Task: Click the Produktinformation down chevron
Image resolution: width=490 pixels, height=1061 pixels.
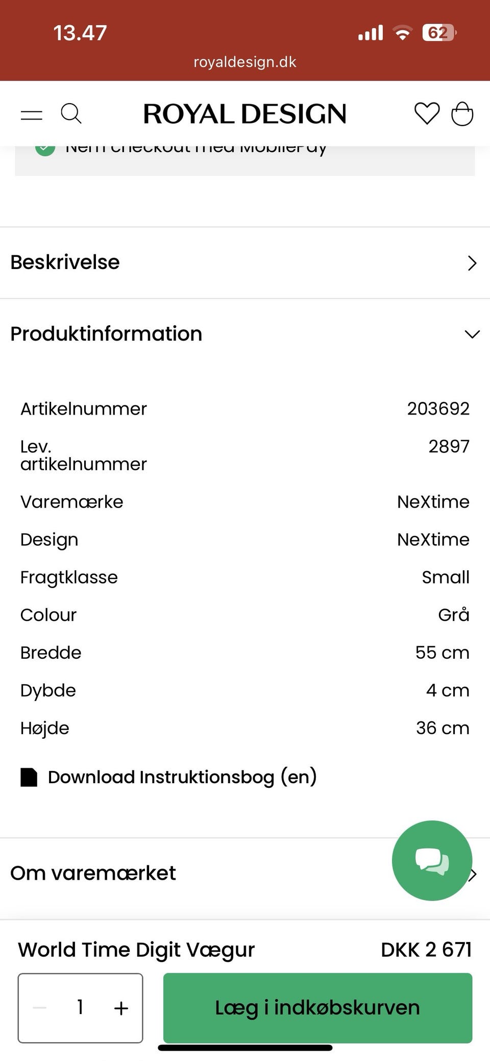Action: click(472, 334)
